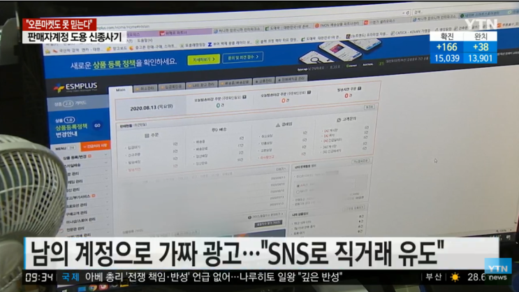Click the browser refresh icon beside the search box
Image resolution: width=519 pixels, height=292 pixels.
[x=407, y=13]
